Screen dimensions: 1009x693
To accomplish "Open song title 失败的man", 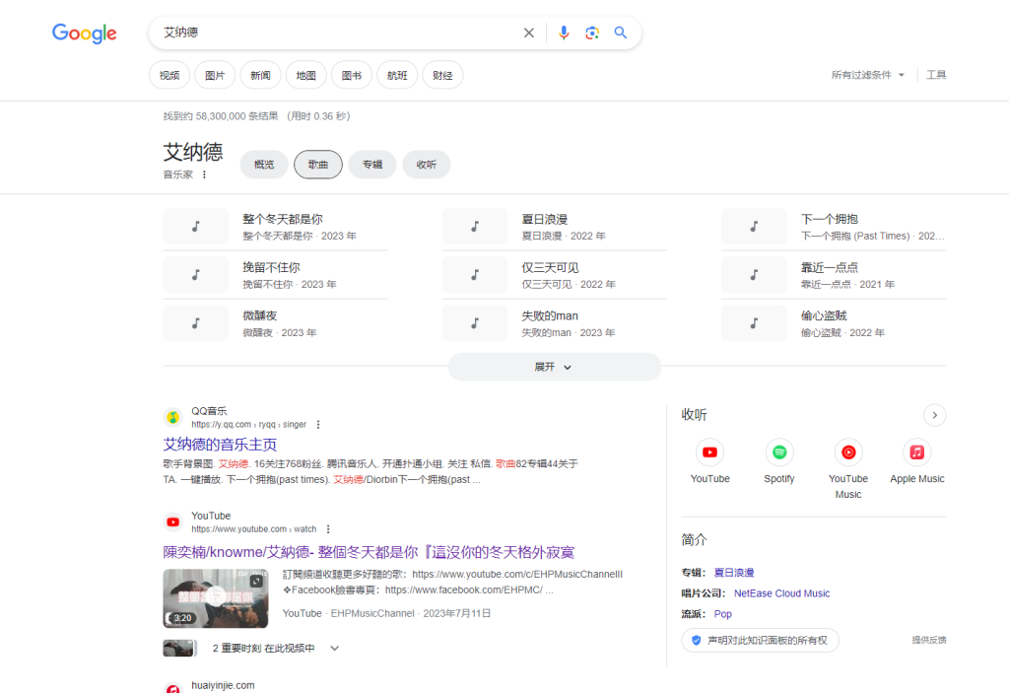I will pos(550,315).
